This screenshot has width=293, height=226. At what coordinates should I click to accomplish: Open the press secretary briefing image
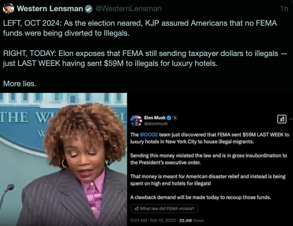pos(64,159)
